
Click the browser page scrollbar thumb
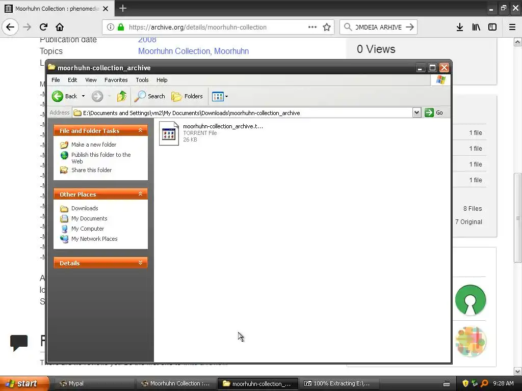tap(518, 218)
